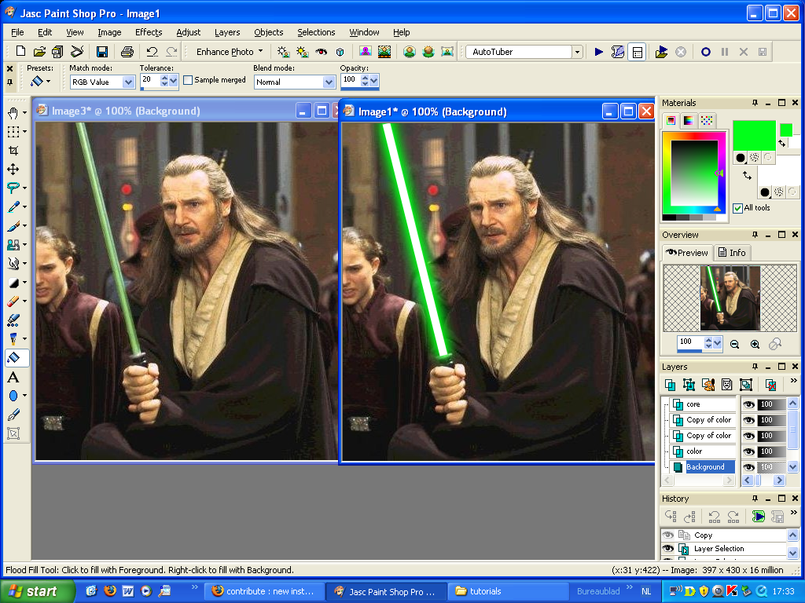This screenshot has height=603, width=805.
Task: Click the Print icon in toolbar
Action: [x=127, y=52]
